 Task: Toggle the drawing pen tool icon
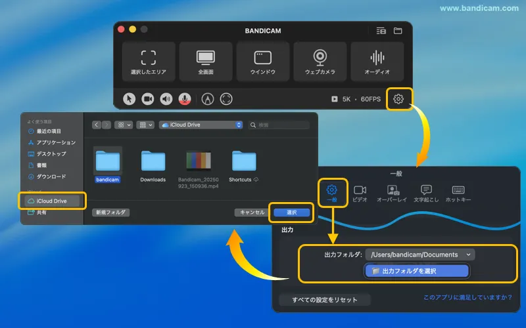(x=208, y=99)
